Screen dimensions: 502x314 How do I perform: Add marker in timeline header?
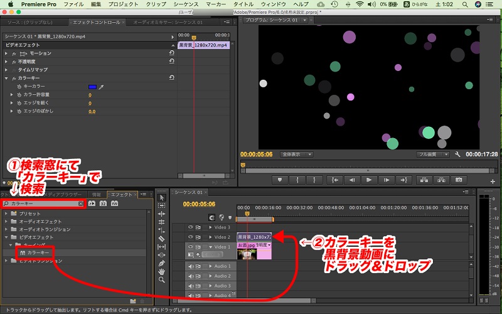230,218
